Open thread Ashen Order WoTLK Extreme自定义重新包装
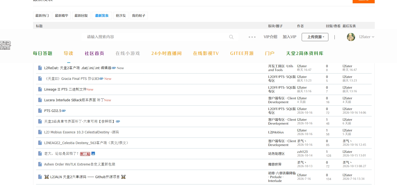Image resolution: width=397 pixels, height=185 pixels. [80, 164]
